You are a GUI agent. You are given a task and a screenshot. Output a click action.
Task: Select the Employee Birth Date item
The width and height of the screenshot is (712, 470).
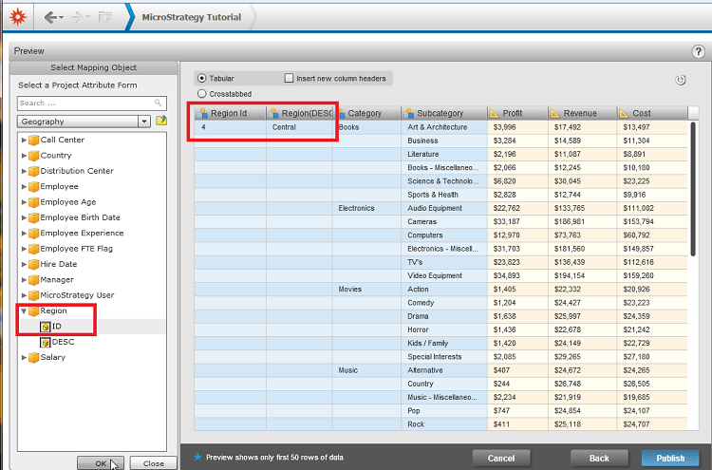(80, 217)
